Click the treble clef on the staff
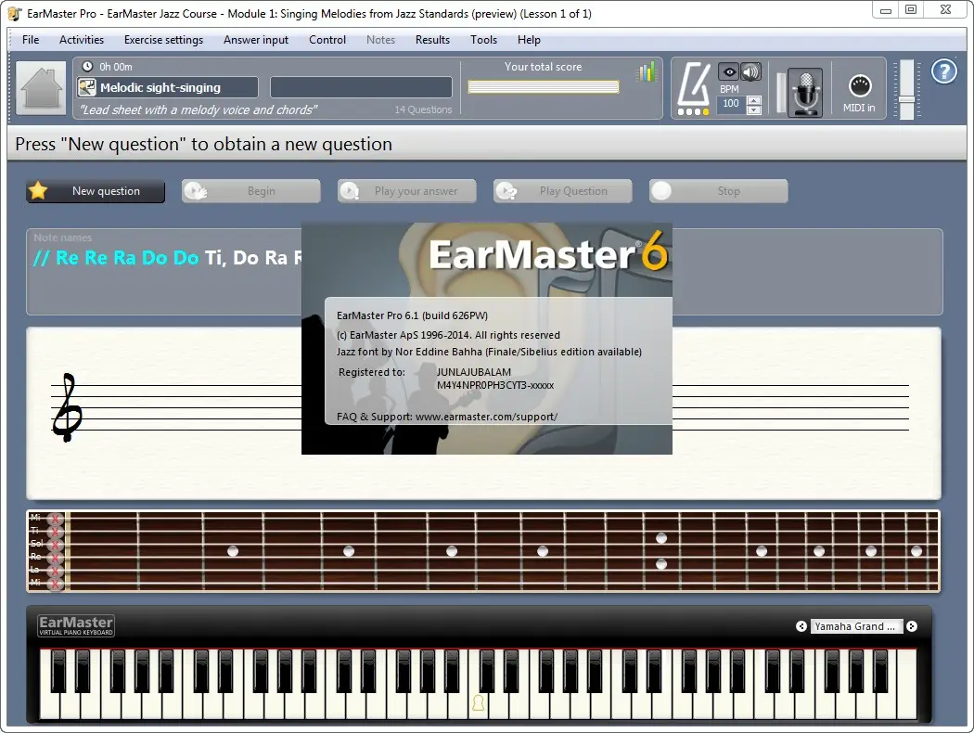The width and height of the screenshot is (974, 733). (x=67, y=407)
